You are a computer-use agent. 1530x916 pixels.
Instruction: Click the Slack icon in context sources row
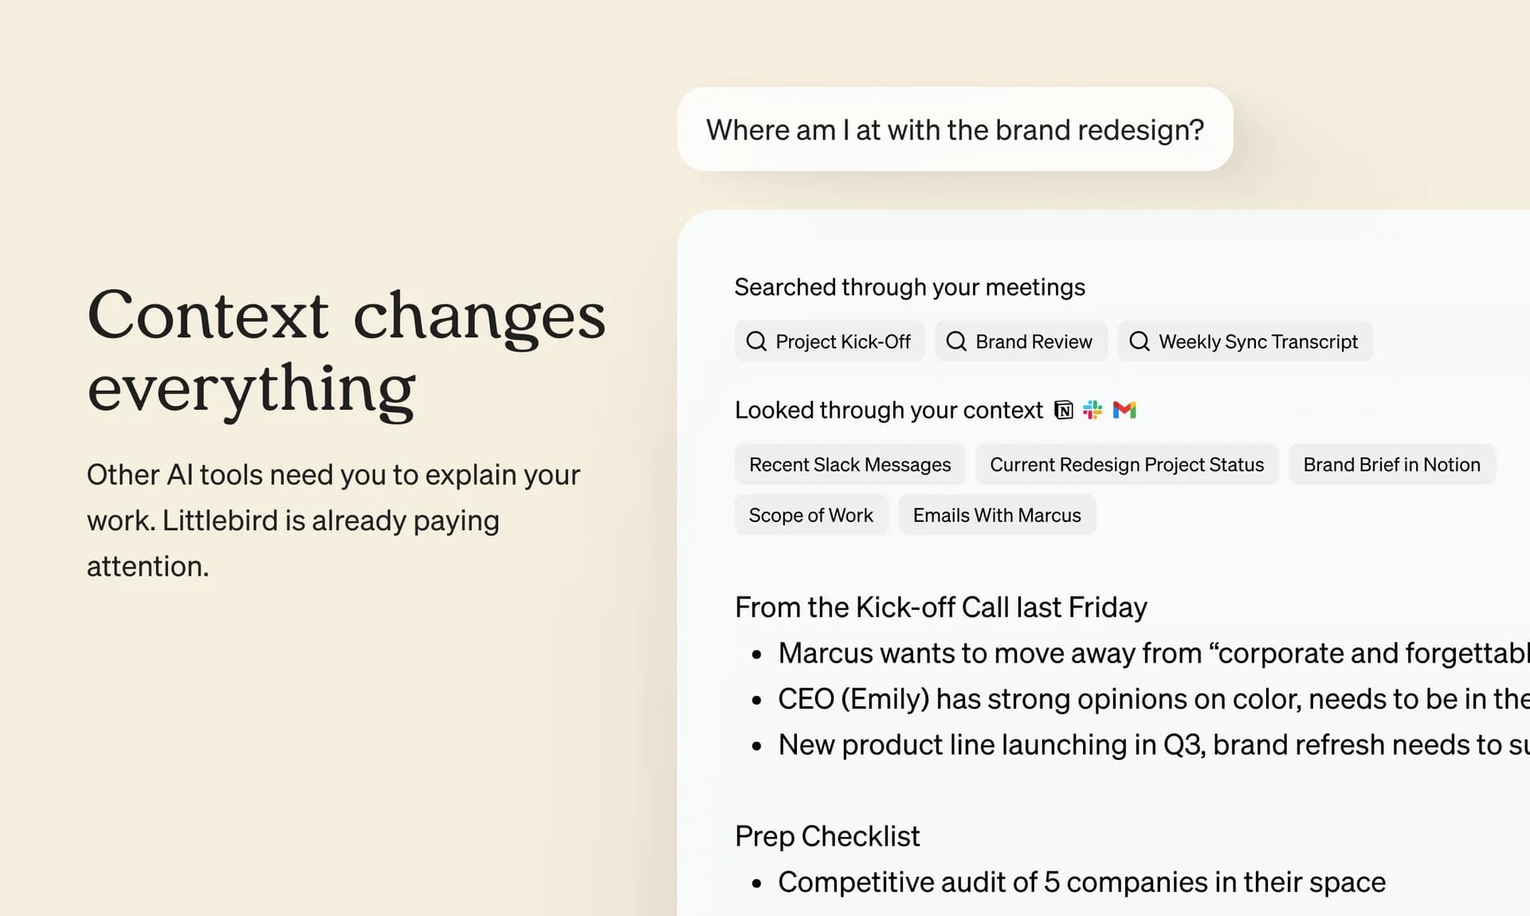(1093, 410)
